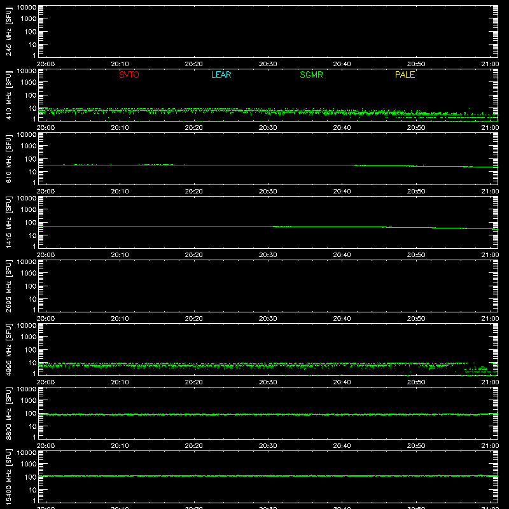Click the 20:40 tick label under the 610 MHz plot
Screen dimensions: 509x509
click(x=342, y=192)
